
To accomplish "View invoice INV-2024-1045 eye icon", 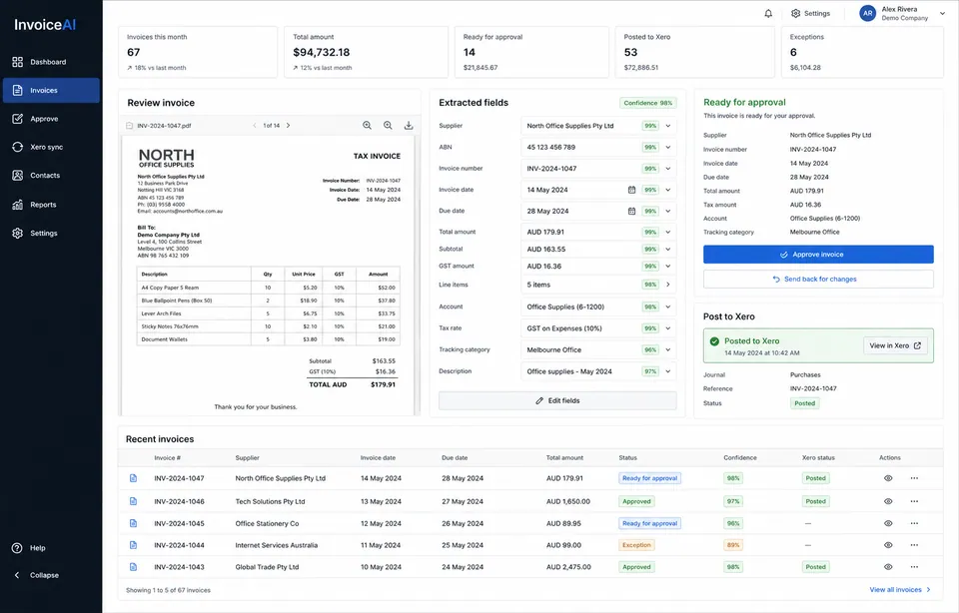I will click(888, 524).
